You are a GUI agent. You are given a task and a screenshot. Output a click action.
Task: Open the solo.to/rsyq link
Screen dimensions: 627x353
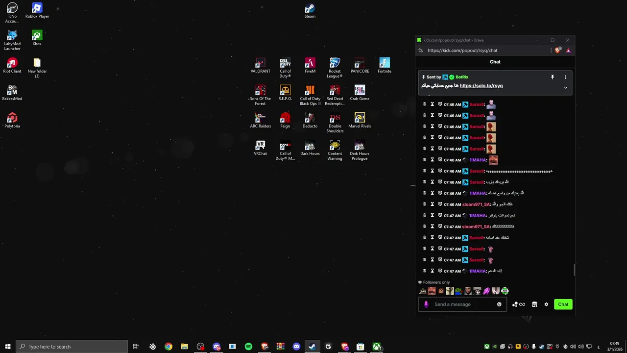coord(481,86)
